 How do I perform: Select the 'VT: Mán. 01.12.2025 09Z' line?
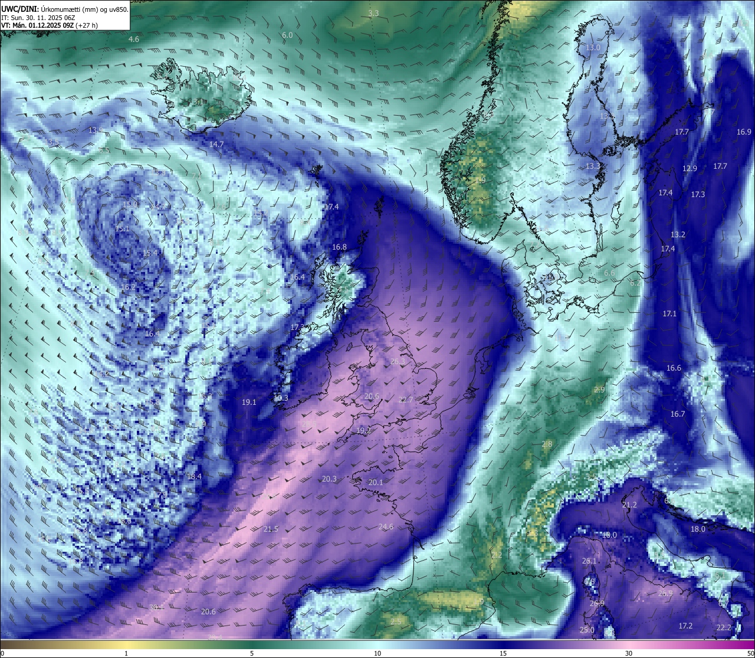pyautogui.click(x=50, y=25)
